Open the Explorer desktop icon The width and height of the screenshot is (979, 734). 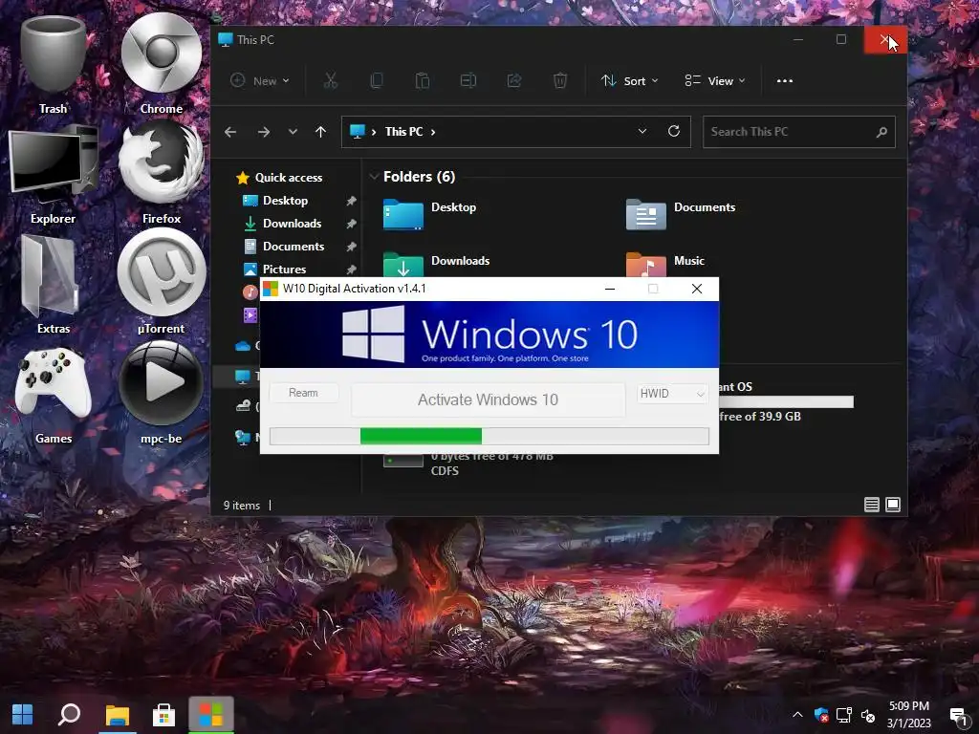[x=54, y=175]
